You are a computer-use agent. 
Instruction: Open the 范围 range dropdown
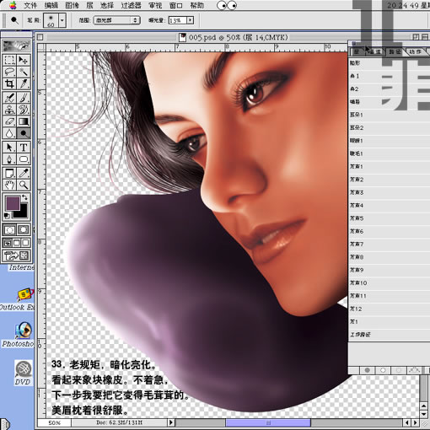116,20
